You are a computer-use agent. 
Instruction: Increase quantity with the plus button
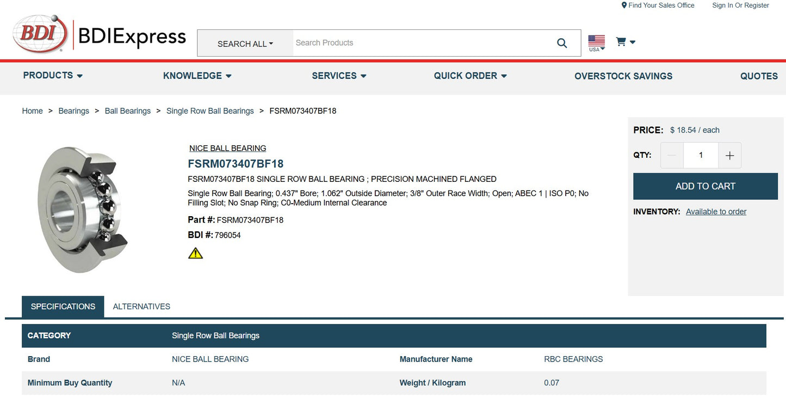pyautogui.click(x=729, y=156)
